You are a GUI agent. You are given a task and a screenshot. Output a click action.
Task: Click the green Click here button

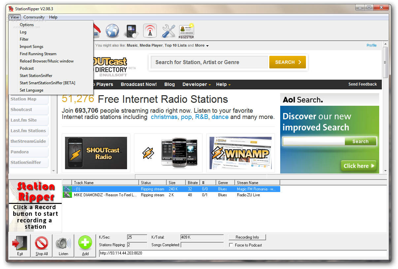(x=358, y=166)
